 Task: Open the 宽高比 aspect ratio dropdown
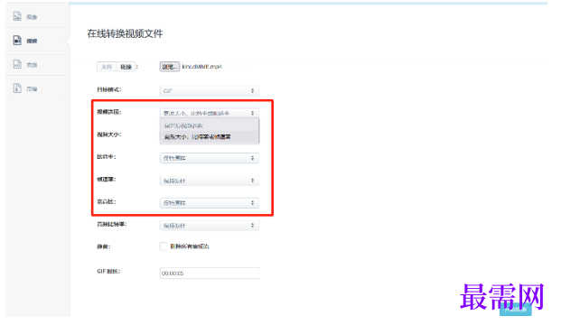tap(210, 203)
